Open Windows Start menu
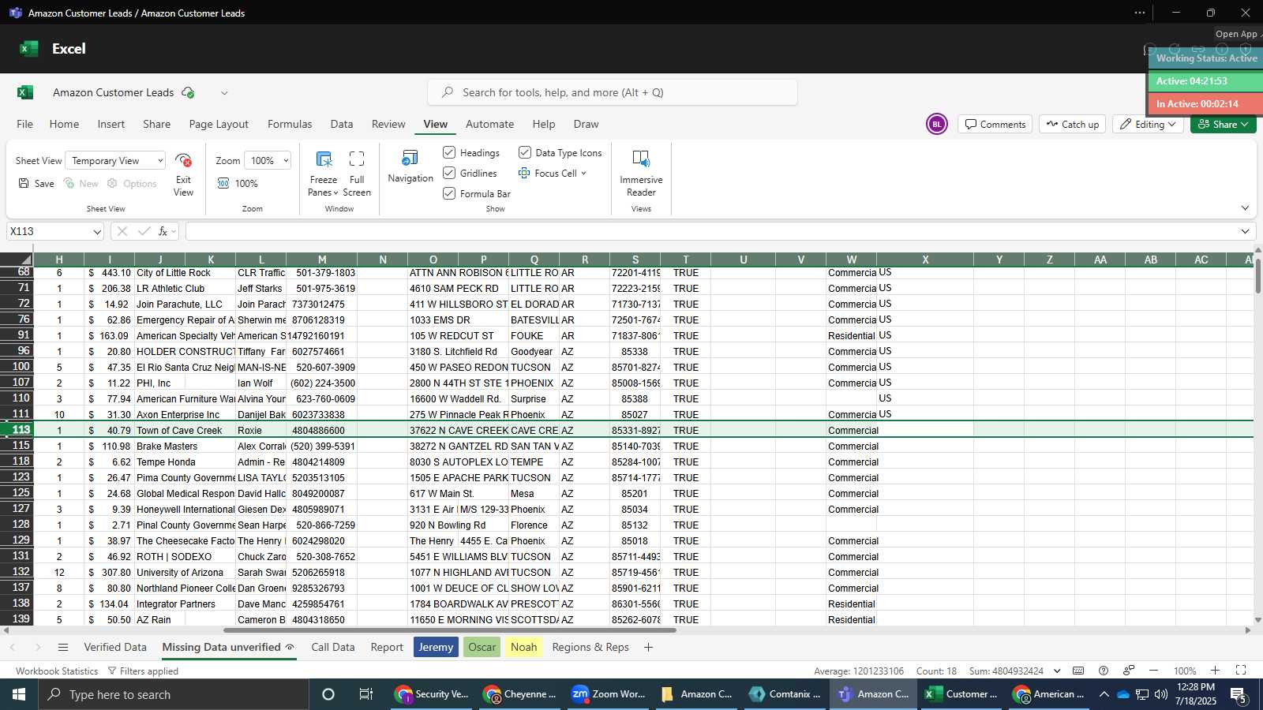The width and height of the screenshot is (1263, 710). 19,694
